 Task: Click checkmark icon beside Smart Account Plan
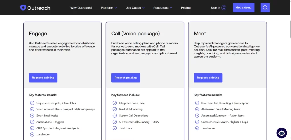tap(32, 109)
